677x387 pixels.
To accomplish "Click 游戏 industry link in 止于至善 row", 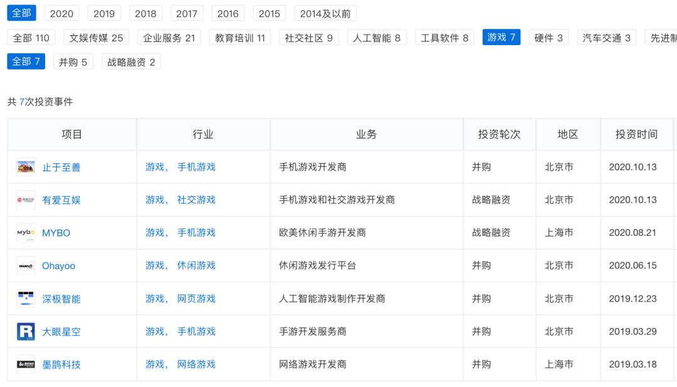I will (155, 167).
